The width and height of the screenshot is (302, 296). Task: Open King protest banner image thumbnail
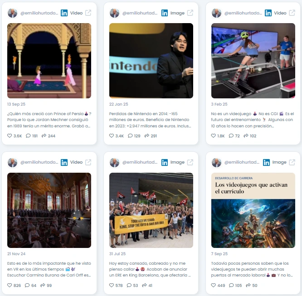151,210
